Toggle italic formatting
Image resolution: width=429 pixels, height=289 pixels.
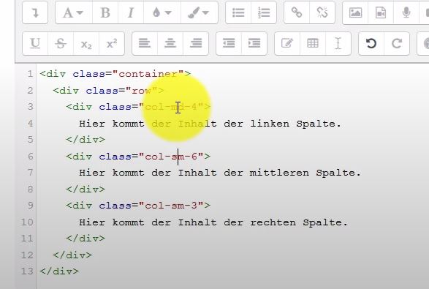click(131, 12)
